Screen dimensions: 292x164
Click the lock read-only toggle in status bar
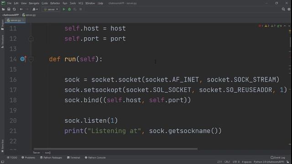(288, 162)
